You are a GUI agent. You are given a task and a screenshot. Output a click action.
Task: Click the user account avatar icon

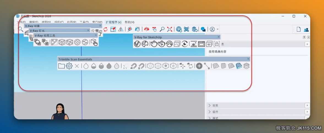pos(212,29)
